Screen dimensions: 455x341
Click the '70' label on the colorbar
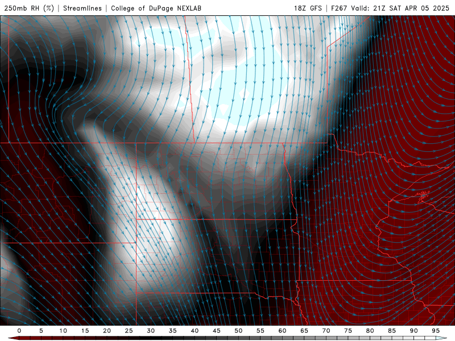tap(326, 331)
